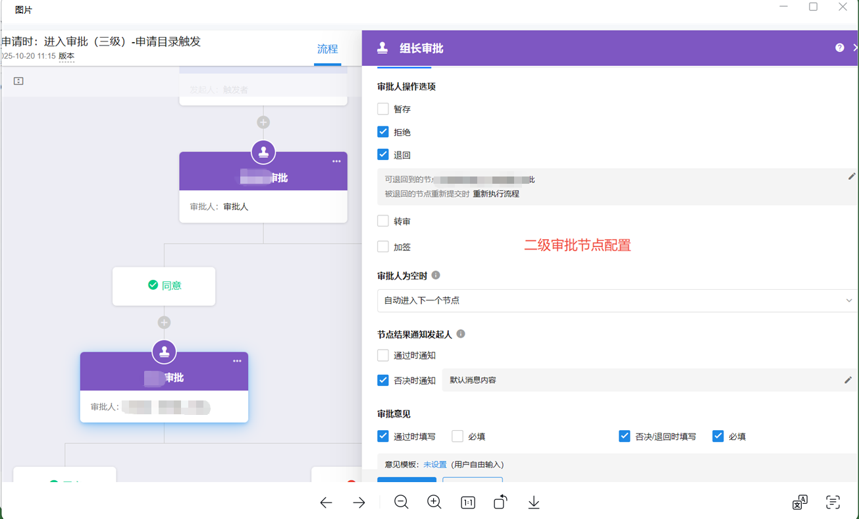Click the zoom in magnifier icon
Screen dimensions: 859x519
coord(434,503)
